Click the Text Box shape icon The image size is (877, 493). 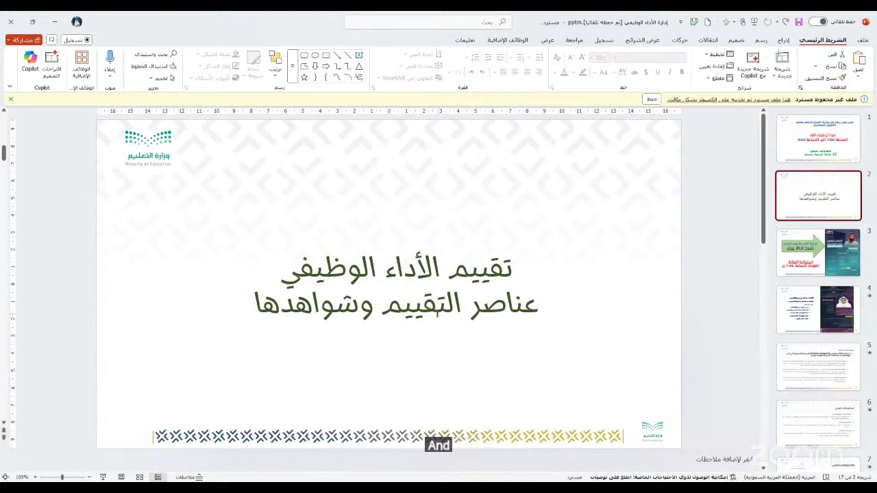(359, 55)
